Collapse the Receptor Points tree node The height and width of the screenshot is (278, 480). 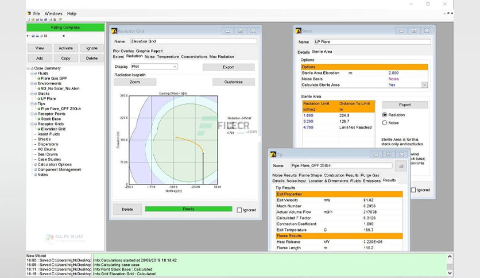(x=32, y=114)
